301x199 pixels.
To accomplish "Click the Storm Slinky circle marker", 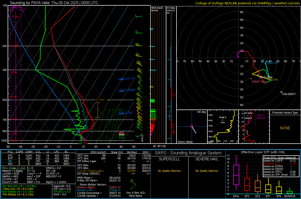I will tap(191, 126).
